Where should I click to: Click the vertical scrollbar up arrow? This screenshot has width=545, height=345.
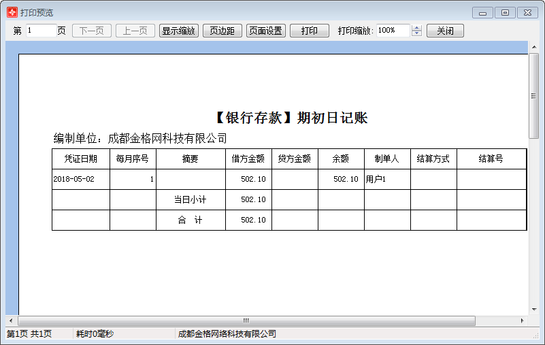click(x=534, y=47)
